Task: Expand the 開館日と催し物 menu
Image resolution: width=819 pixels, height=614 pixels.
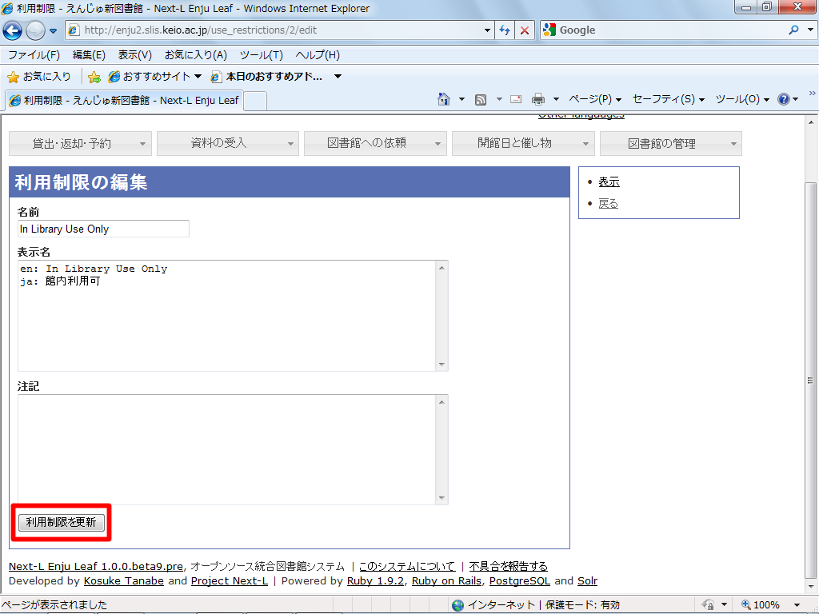Action: coord(523,144)
